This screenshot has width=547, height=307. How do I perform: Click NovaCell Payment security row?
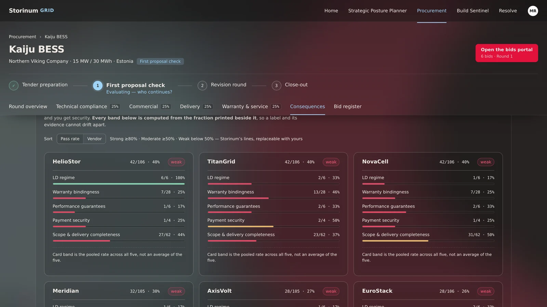pyautogui.click(x=428, y=222)
